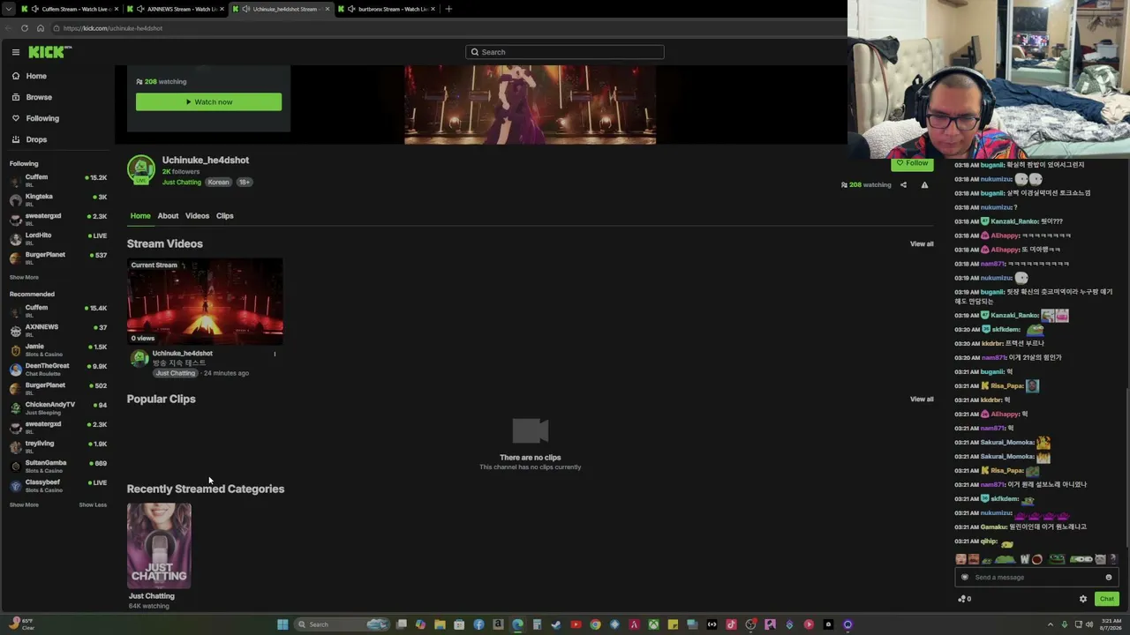The width and height of the screenshot is (1130, 635).
Task: Open the chat emote picker
Action: [1109, 578]
